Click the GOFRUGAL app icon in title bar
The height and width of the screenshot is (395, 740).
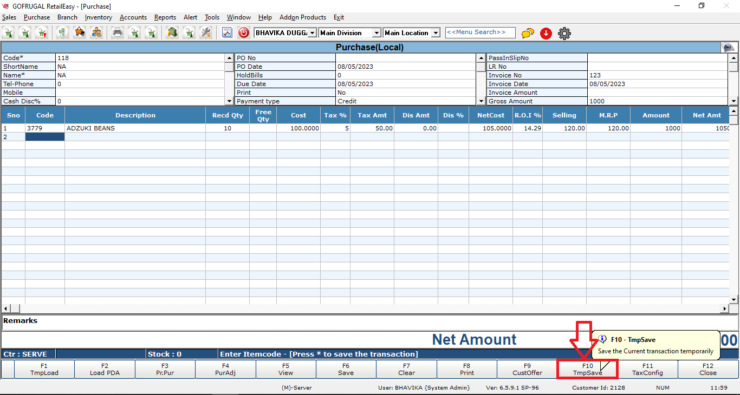(x=5, y=6)
